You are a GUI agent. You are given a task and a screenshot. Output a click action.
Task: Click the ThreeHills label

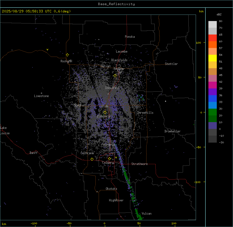[x=145, y=113]
